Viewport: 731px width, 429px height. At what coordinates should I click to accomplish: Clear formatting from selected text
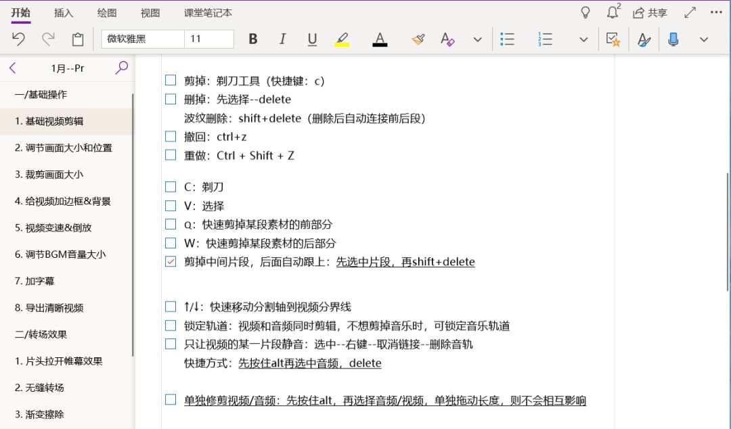[x=447, y=39]
